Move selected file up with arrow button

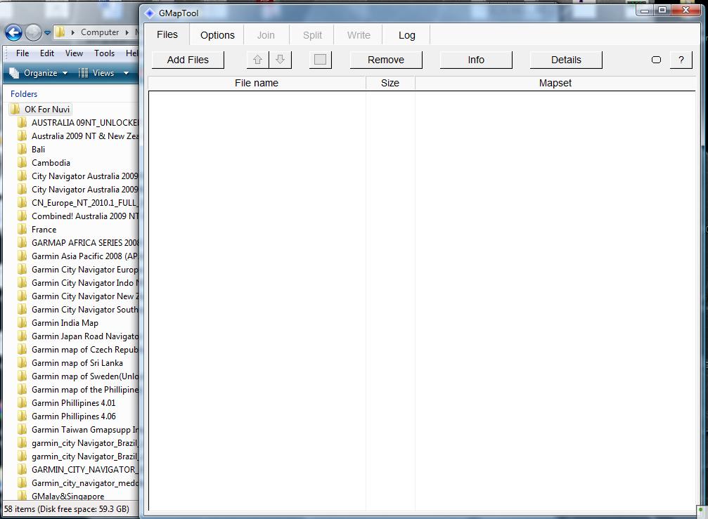pyautogui.click(x=258, y=60)
